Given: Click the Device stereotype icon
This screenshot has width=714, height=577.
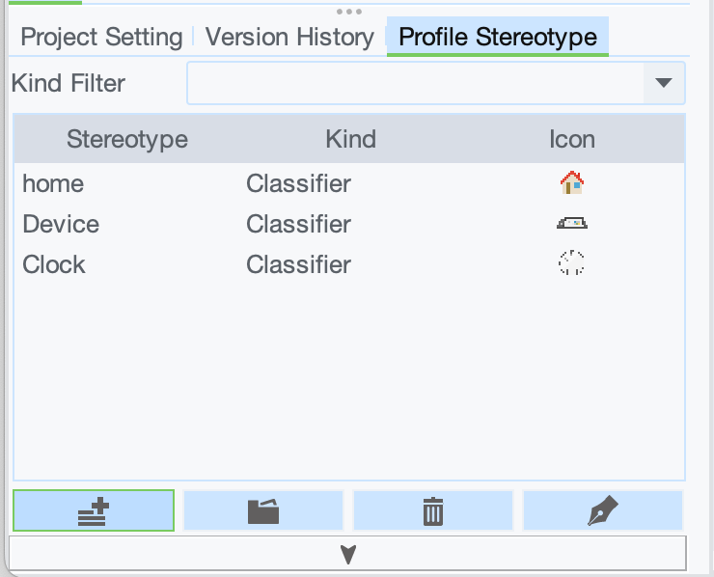Looking at the screenshot, I should [572, 224].
